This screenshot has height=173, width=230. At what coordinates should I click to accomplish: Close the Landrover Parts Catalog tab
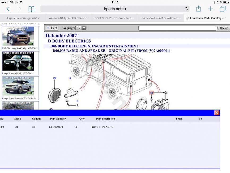click(x=187, y=18)
